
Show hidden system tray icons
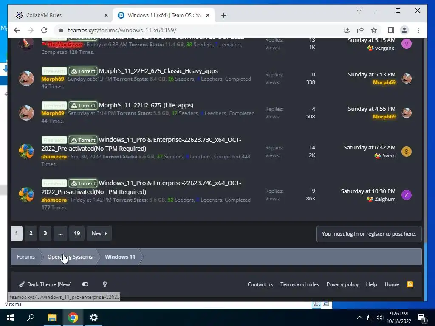(359, 318)
